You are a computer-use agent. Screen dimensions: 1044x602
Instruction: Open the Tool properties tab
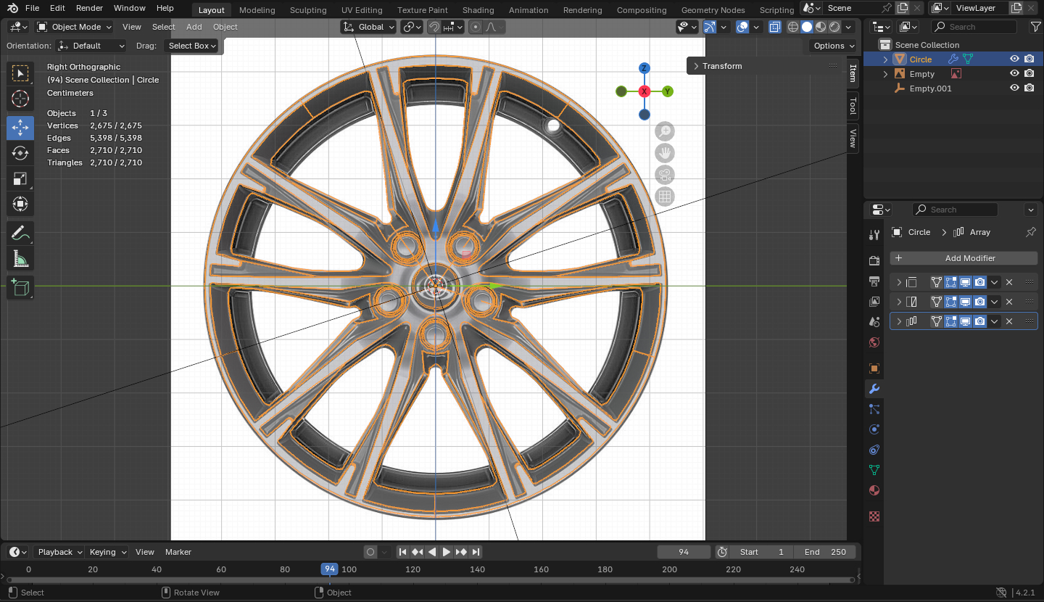click(874, 234)
